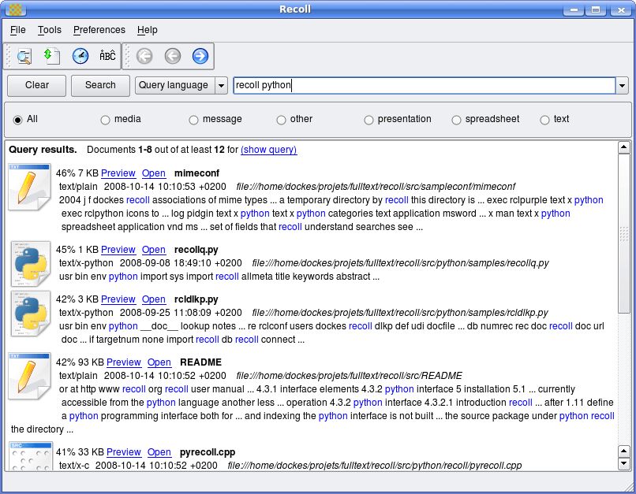Select the presentation results filter
The image size is (636, 494).
point(368,120)
